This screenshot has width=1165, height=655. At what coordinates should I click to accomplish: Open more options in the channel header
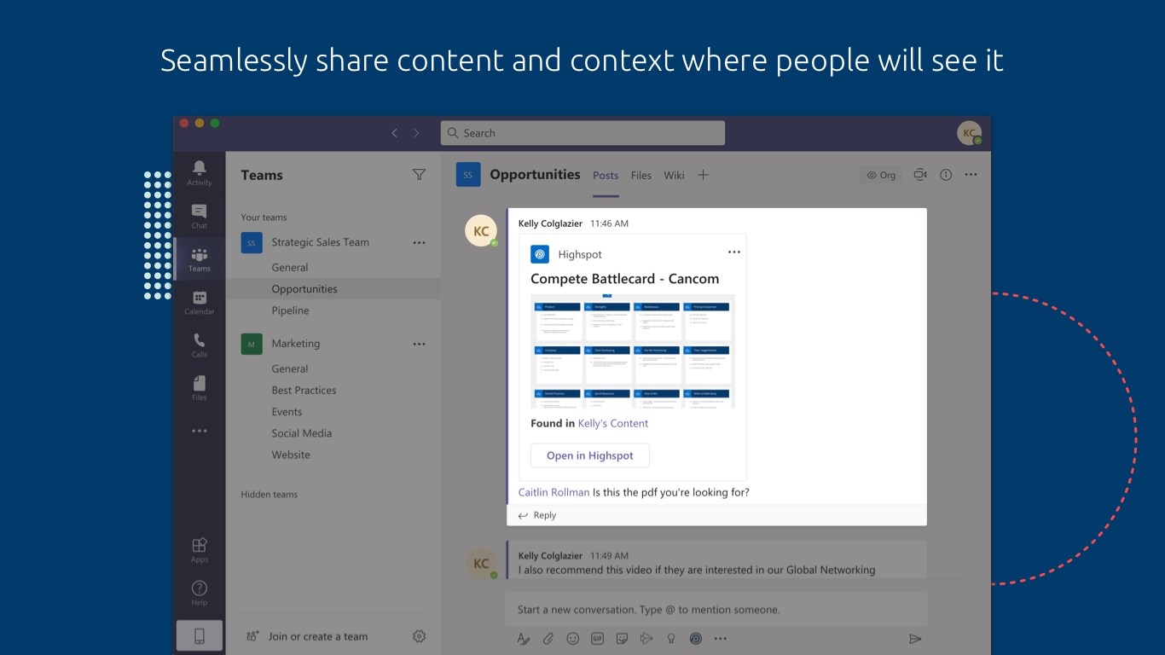[971, 175]
